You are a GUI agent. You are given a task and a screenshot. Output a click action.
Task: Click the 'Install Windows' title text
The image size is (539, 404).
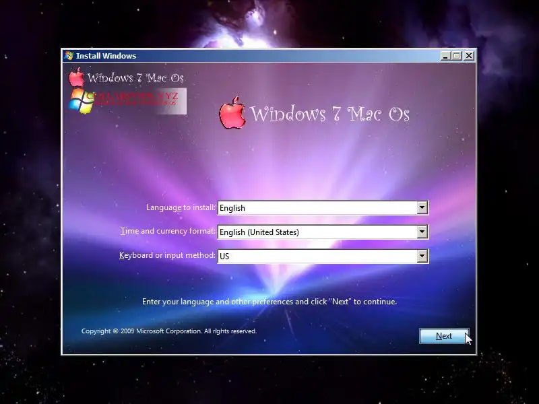[106, 56]
